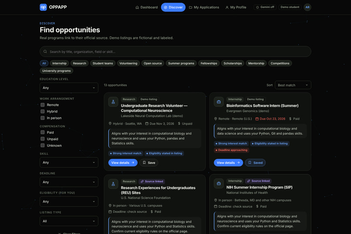The image size is (351, 234).
Task: Save the Computational Neuroscience listing
Action: click(x=149, y=163)
